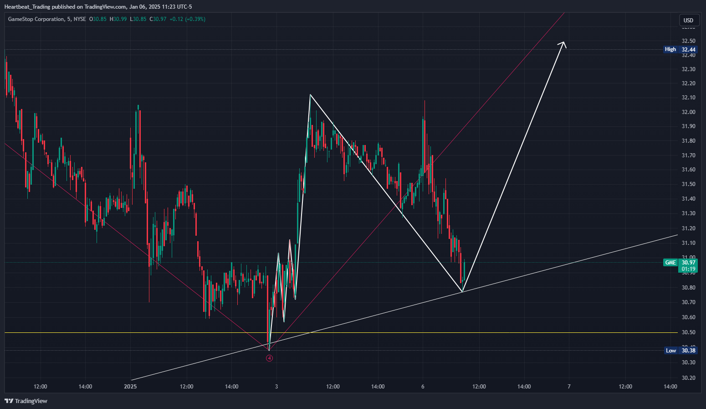Viewport: 706px width, 409px height.
Task: Click the 01:19 bar countdown timer
Action: coord(688,269)
